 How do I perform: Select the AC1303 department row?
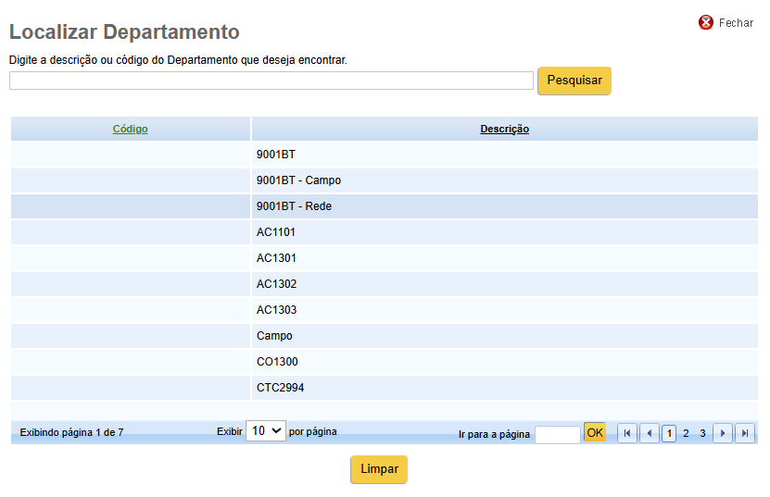coord(384,310)
